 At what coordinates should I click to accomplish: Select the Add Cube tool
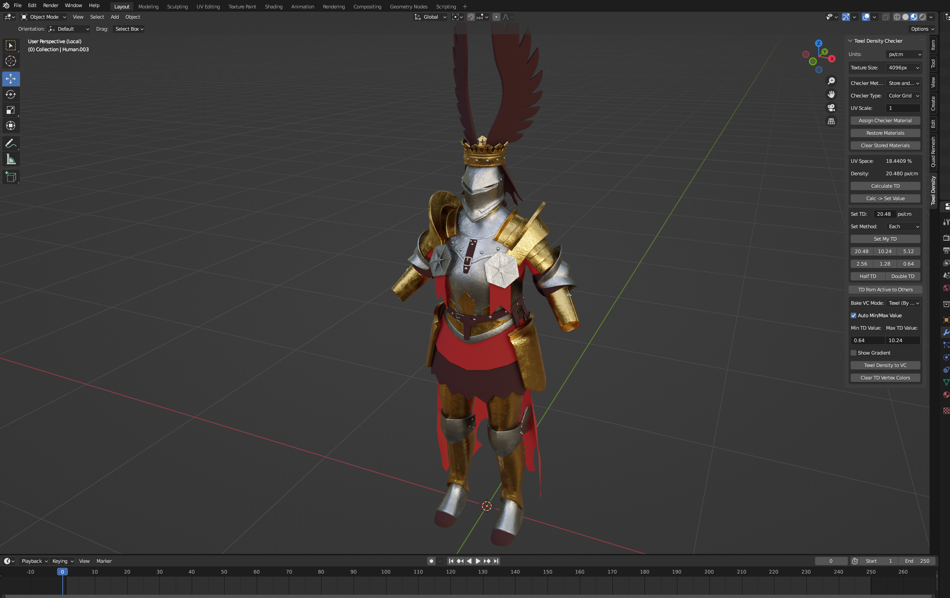[x=11, y=177]
